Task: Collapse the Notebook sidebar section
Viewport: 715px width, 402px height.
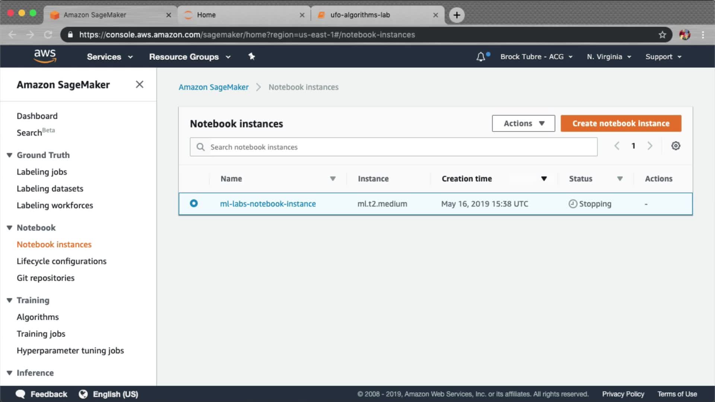Action: pyautogui.click(x=10, y=228)
